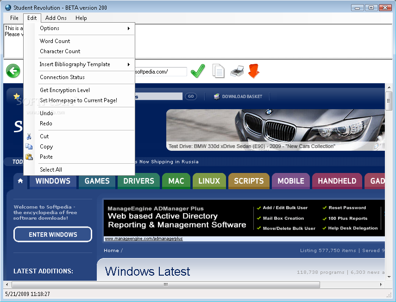The height and width of the screenshot is (302, 396).
Task: Choose Set Homepage to Current Page
Action: [x=87, y=100]
